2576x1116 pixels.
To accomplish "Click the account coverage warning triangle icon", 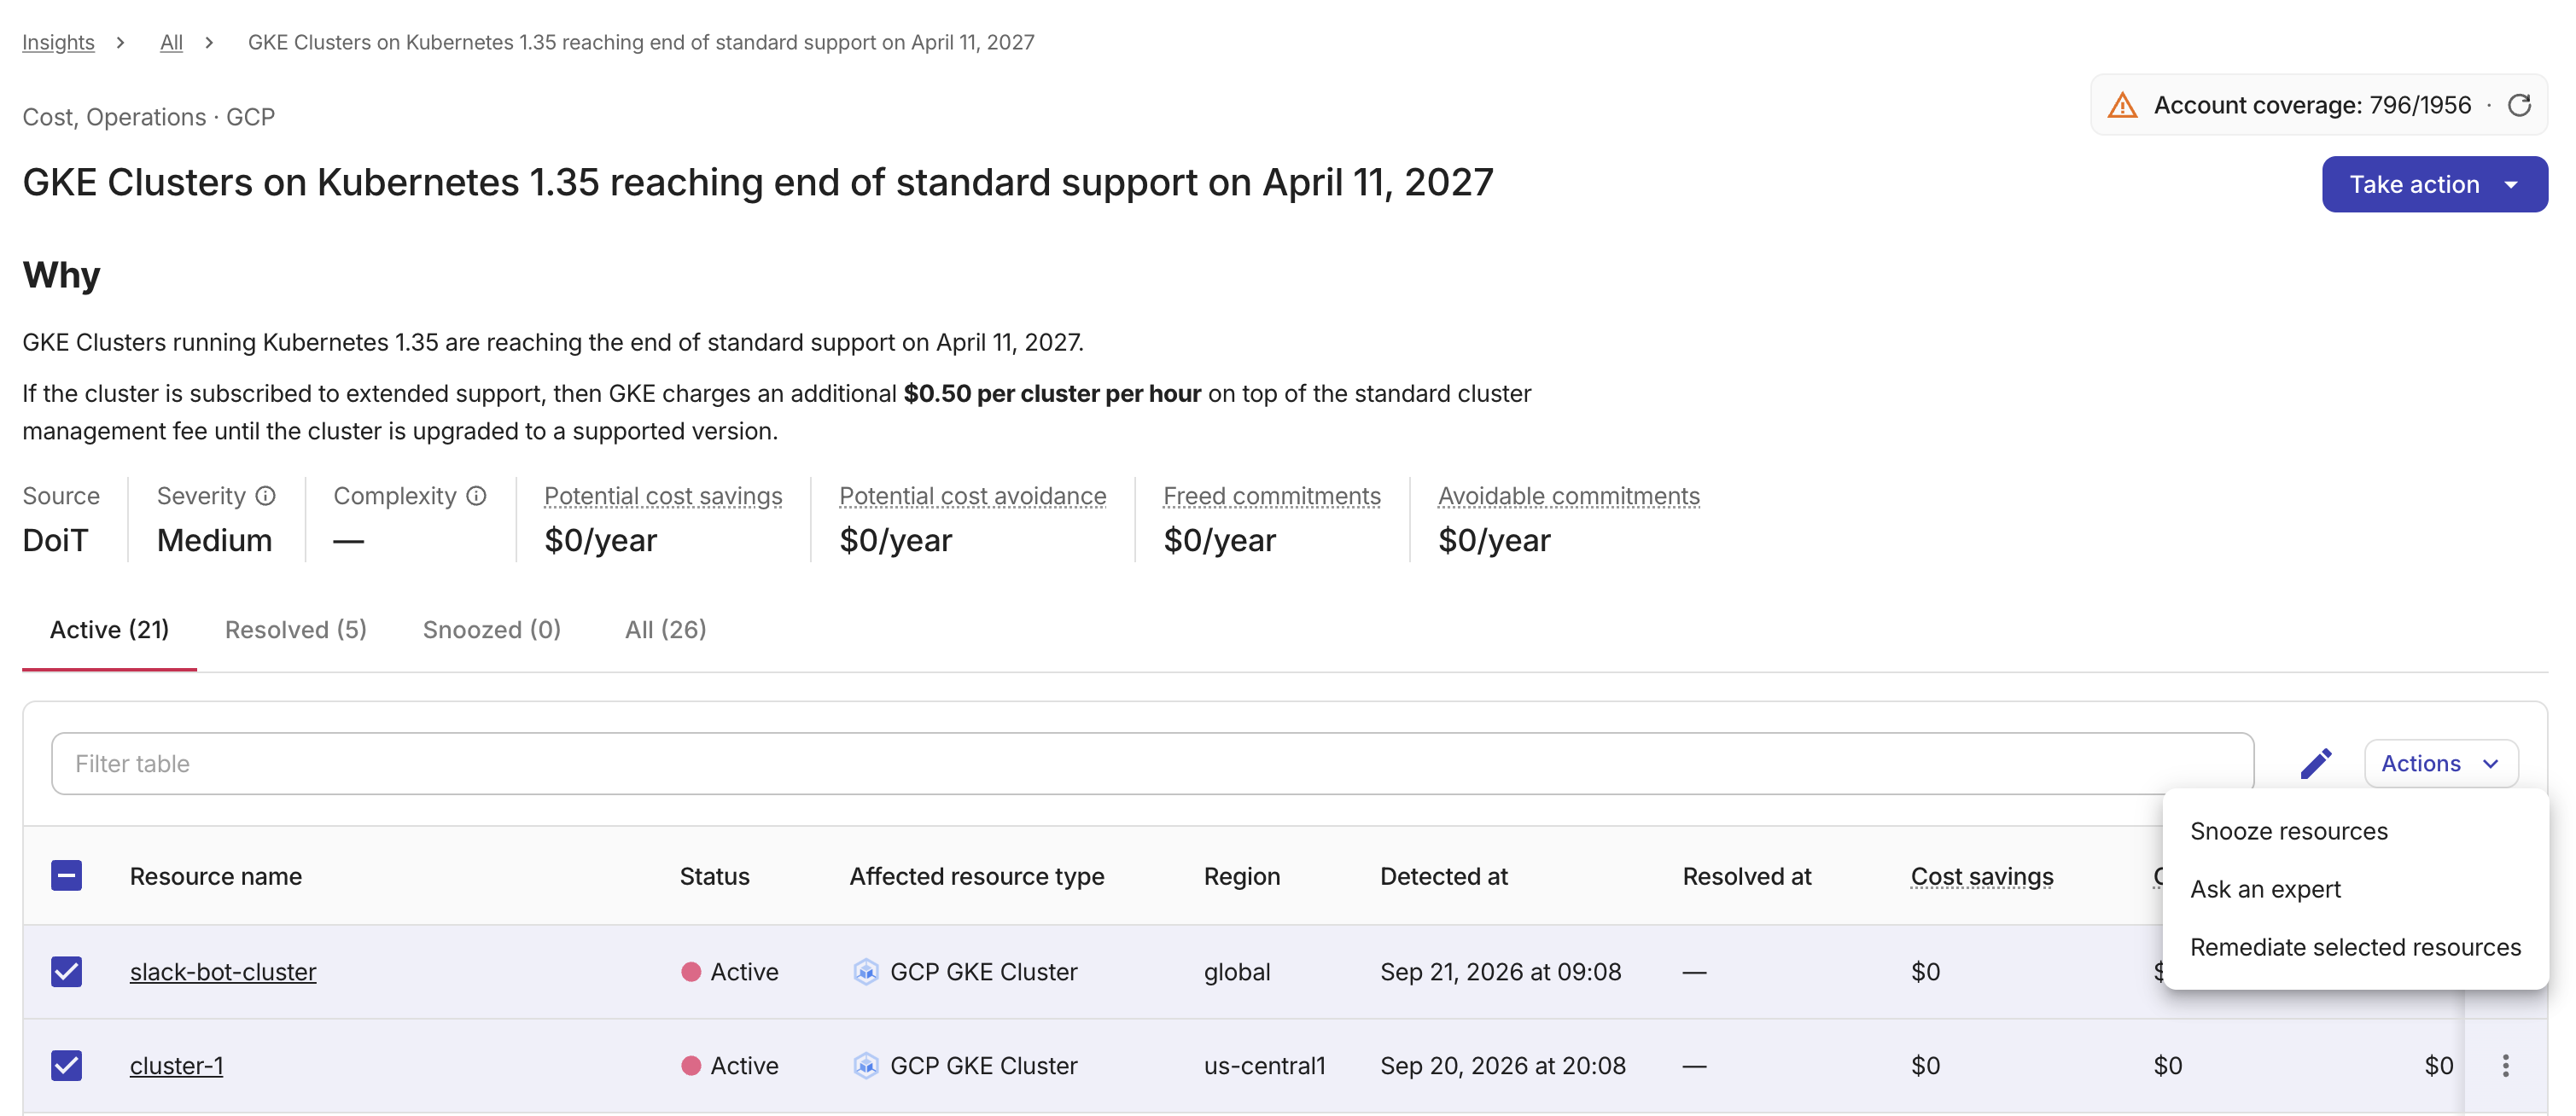I will pyautogui.click(x=2122, y=105).
